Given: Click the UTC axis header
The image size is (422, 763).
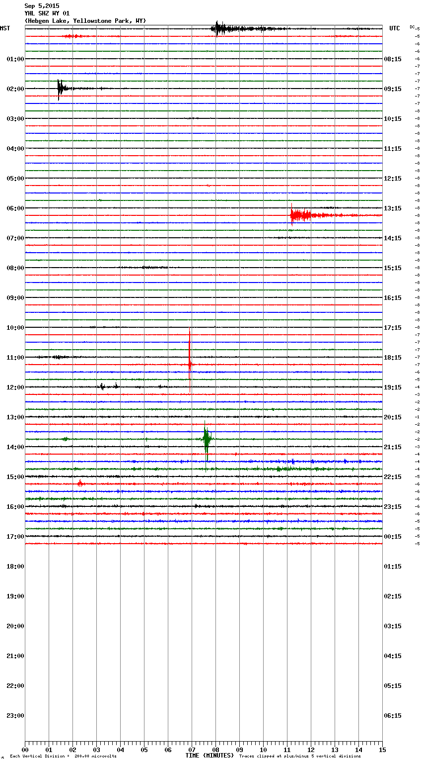Looking at the screenshot, I should tap(395, 28).
